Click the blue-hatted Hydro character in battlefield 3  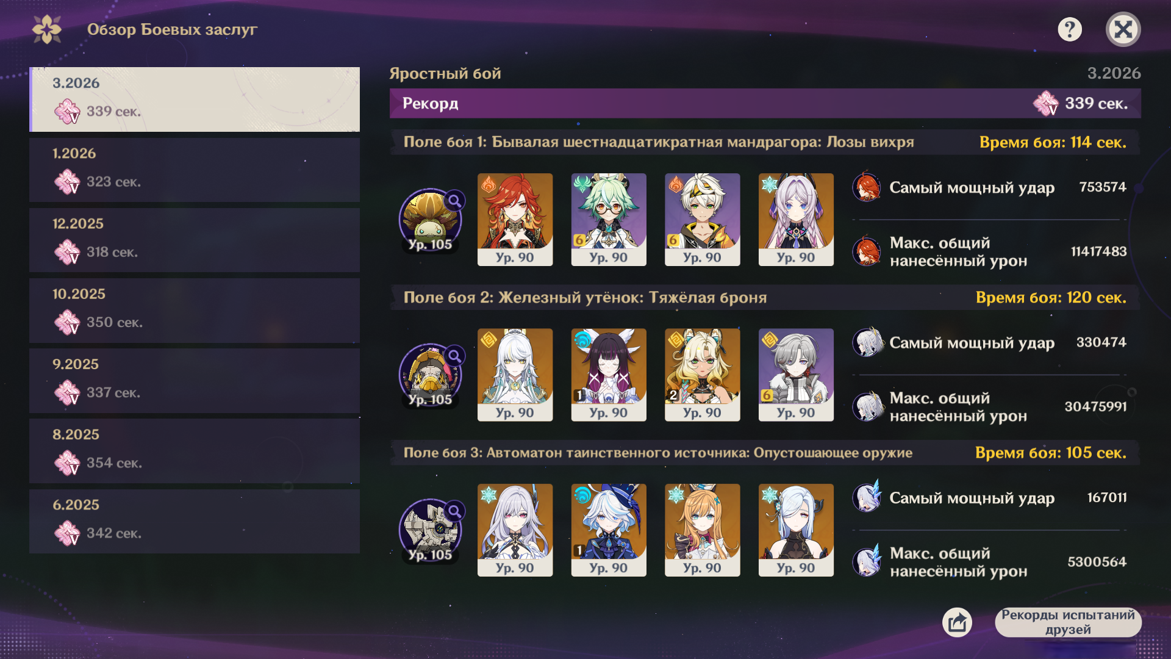(x=609, y=530)
